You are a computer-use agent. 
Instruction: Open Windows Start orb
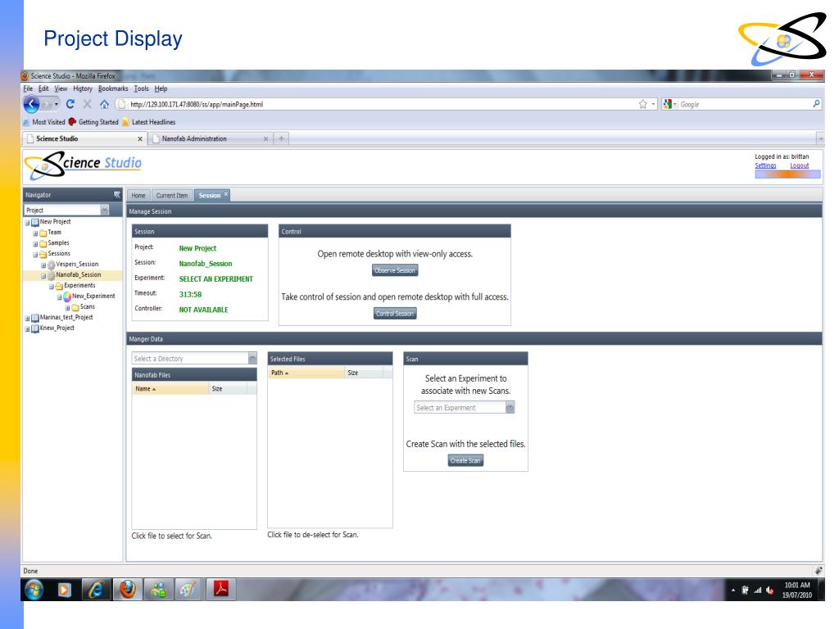click(x=34, y=590)
